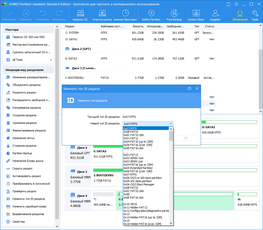Click the Диск 2 (GPT) header in the list
This screenshot has width=263, height=230.
pyautogui.click(x=81, y=49)
